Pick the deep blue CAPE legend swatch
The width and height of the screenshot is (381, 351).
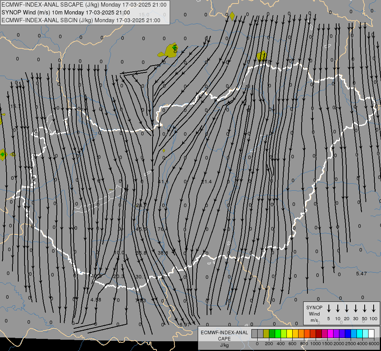[348, 333]
